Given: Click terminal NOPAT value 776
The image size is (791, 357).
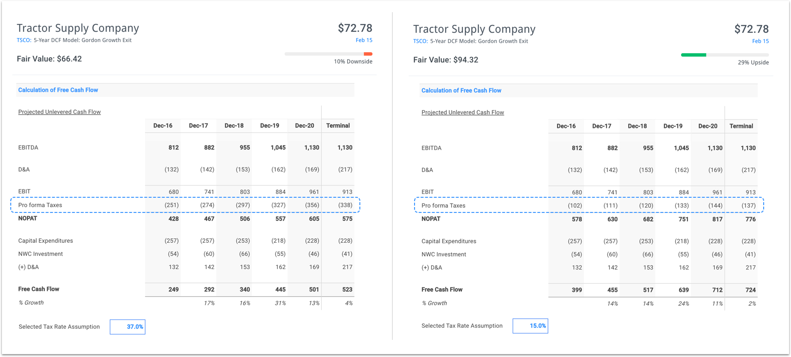Looking at the screenshot, I should click(750, 219).
